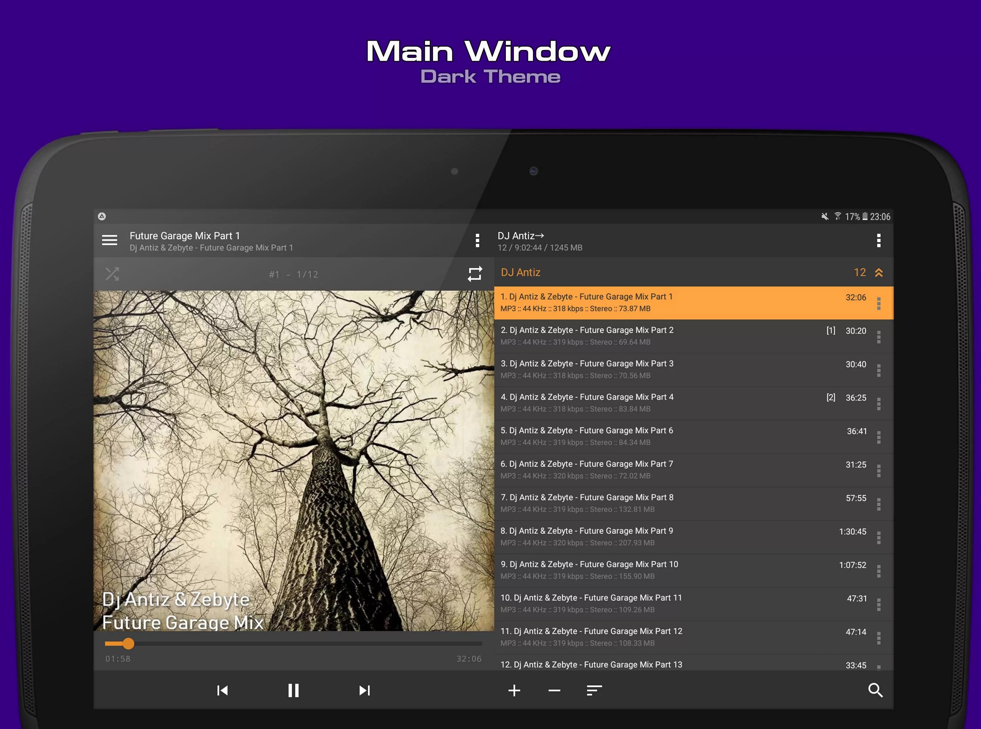This screenshot has width=981, height=729.
Task: Add files with the plus icon
Action: pos(514,690)
